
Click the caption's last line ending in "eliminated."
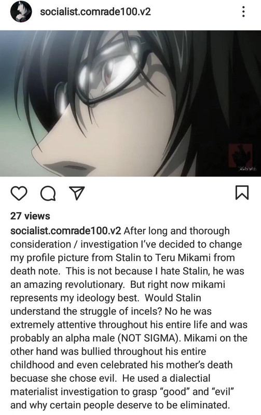[x=120, y=405]
